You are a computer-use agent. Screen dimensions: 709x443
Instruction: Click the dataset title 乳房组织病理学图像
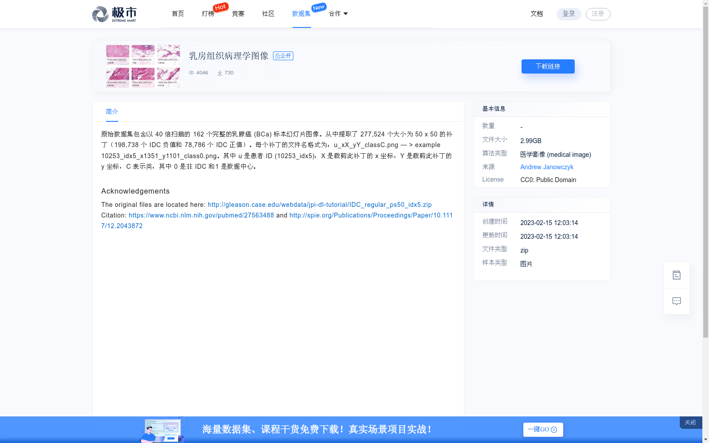pyautogui.click(x=229, y=56)
